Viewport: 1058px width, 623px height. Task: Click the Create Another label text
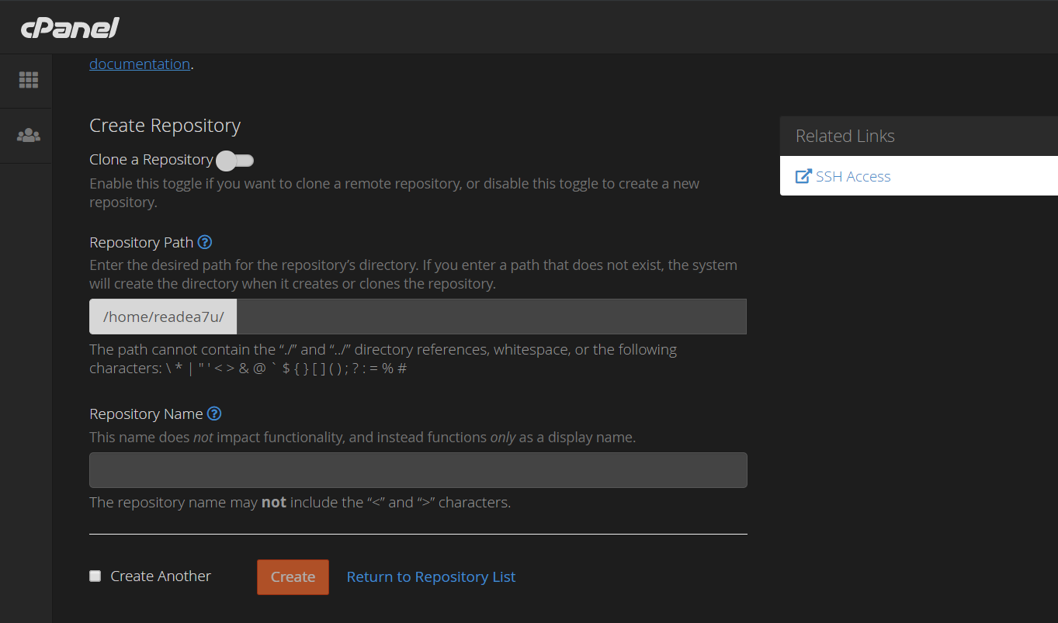(x=161, y=576)
